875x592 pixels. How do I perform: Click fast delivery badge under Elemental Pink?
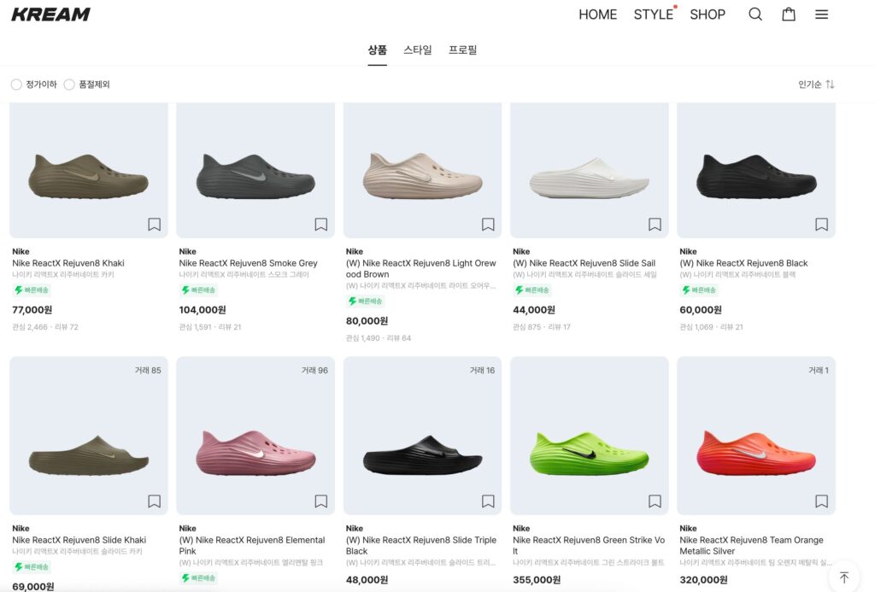tap(198, 578)
